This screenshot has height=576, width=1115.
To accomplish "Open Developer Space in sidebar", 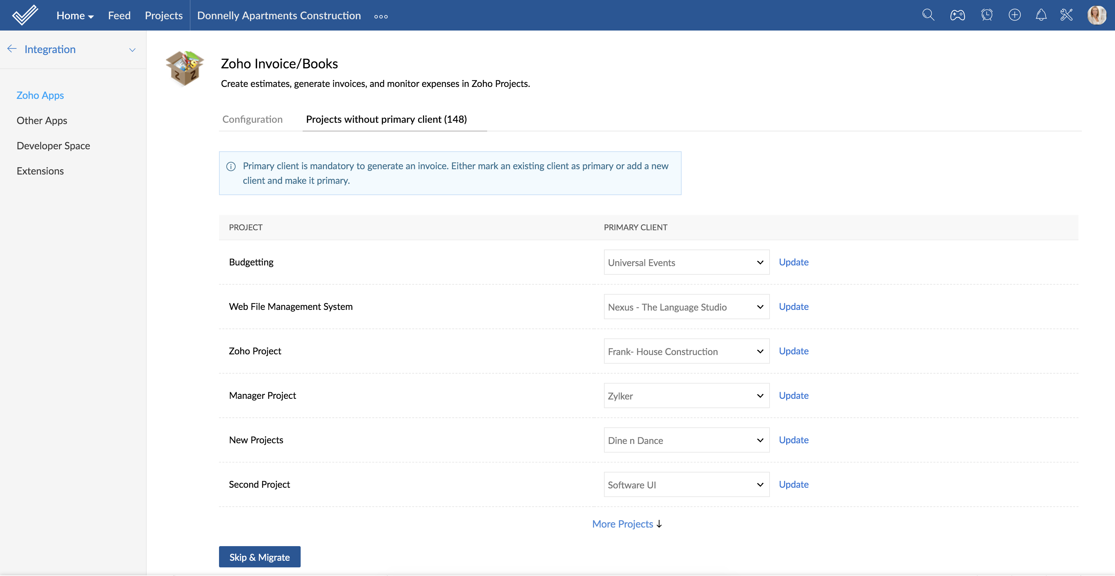I will pos(53,146).
